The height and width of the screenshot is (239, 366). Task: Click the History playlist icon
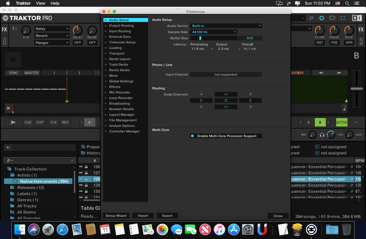(84, 153)
